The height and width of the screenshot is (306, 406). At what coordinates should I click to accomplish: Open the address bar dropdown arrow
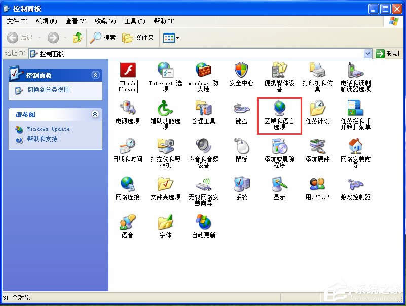367,54
